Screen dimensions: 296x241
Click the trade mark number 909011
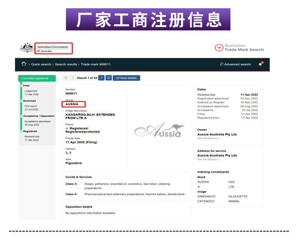71,93
